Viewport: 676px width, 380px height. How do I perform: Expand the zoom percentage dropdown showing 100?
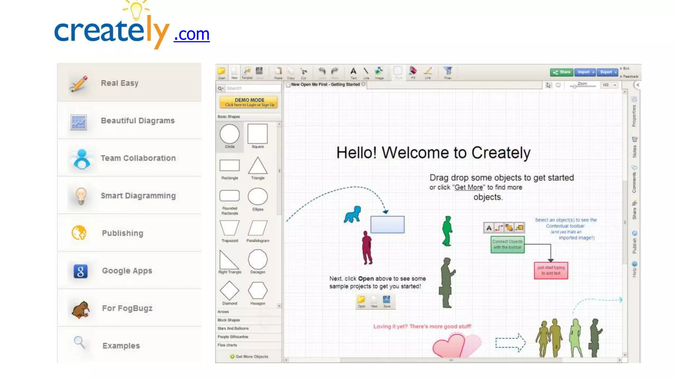pos(615,85)
